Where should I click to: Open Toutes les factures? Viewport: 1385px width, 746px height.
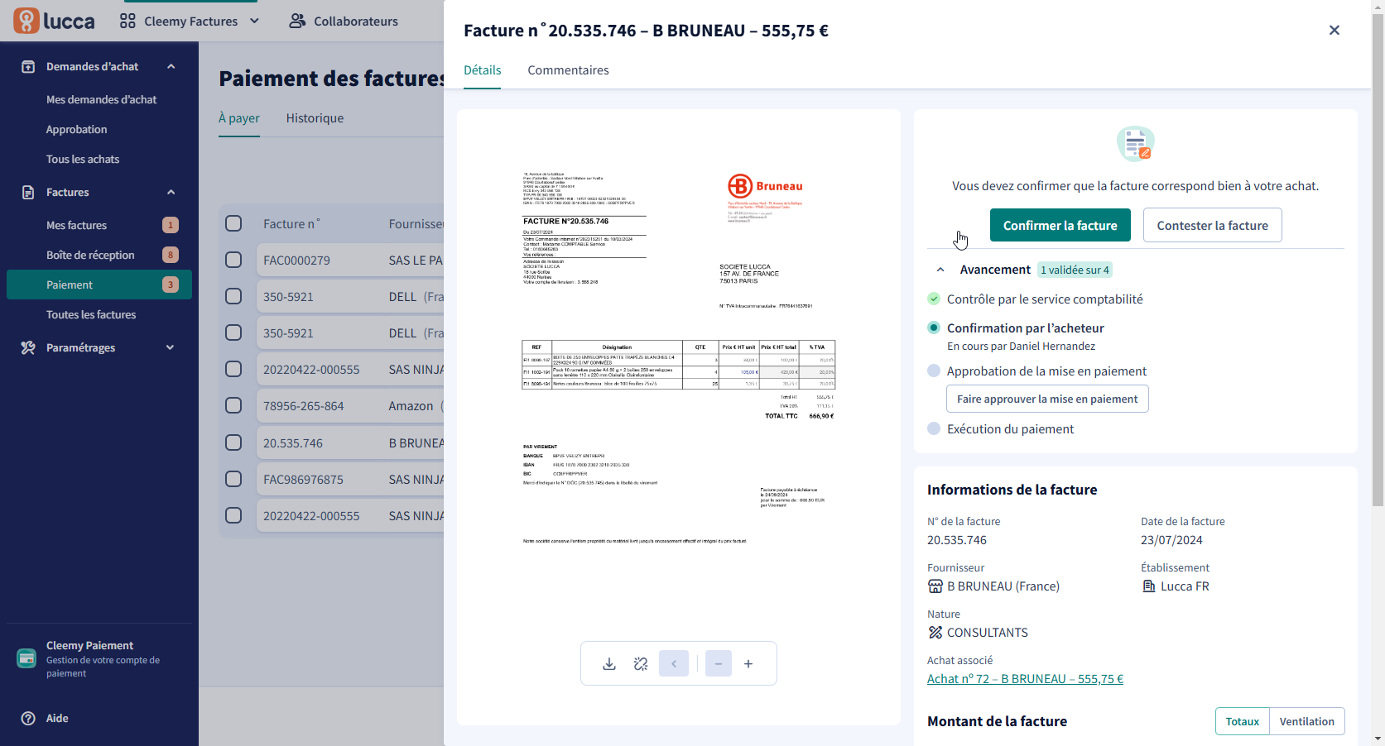point(91,314)
